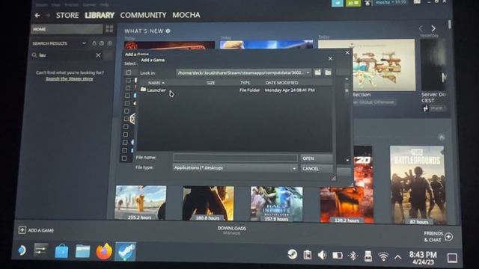
Task: Open the Look in path combo box
Action: pyautogui.click(x=243, y=72)
